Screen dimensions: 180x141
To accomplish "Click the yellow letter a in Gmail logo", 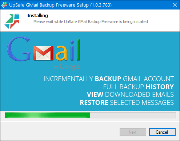I will [61, 53].
